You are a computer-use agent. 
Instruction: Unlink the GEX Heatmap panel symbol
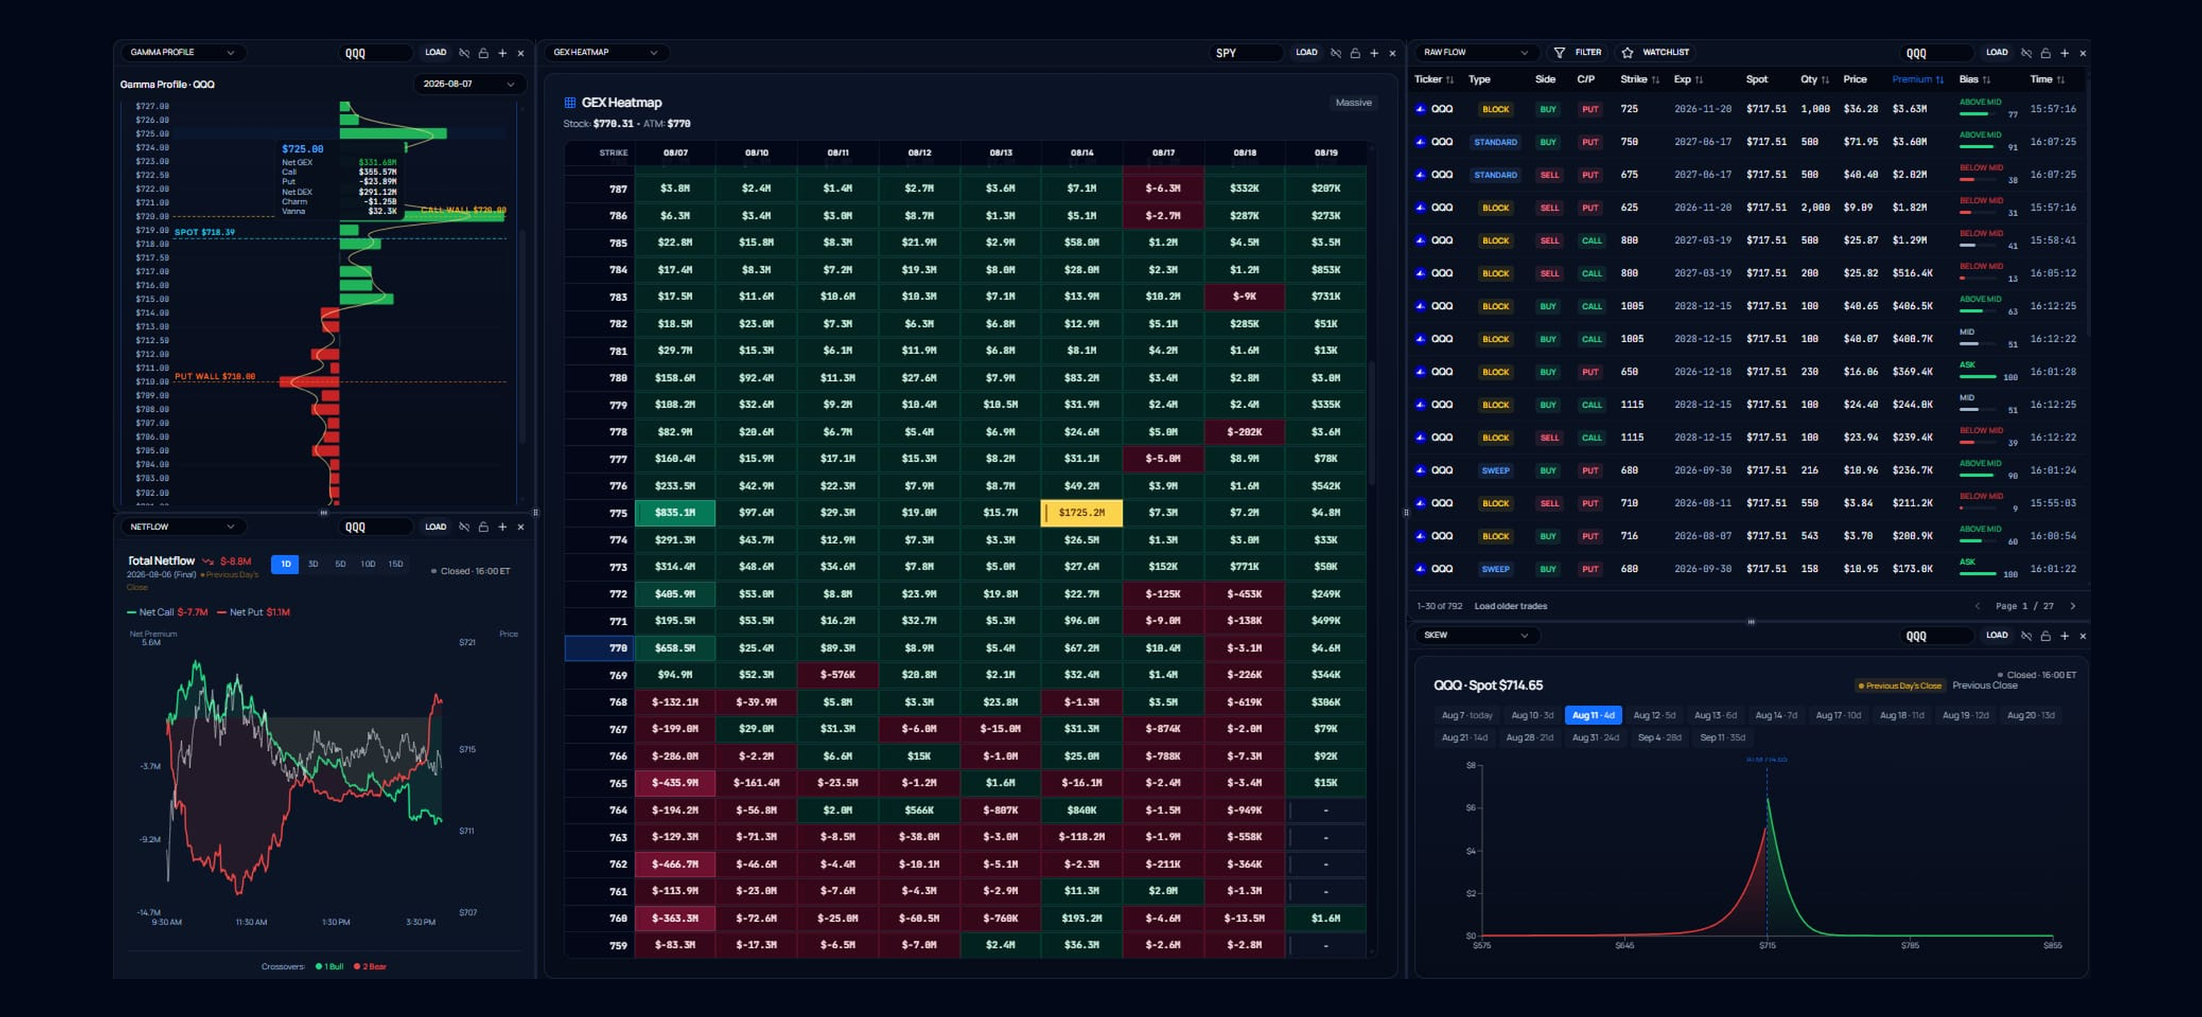coord(1336,53)
